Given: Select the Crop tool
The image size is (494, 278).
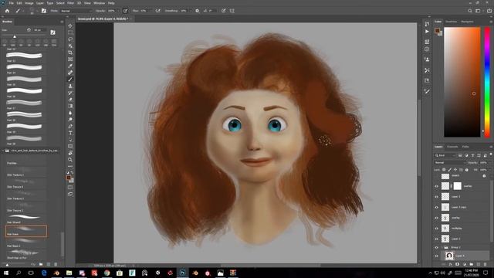Looking at the screenshot, I should pos(70,53).
